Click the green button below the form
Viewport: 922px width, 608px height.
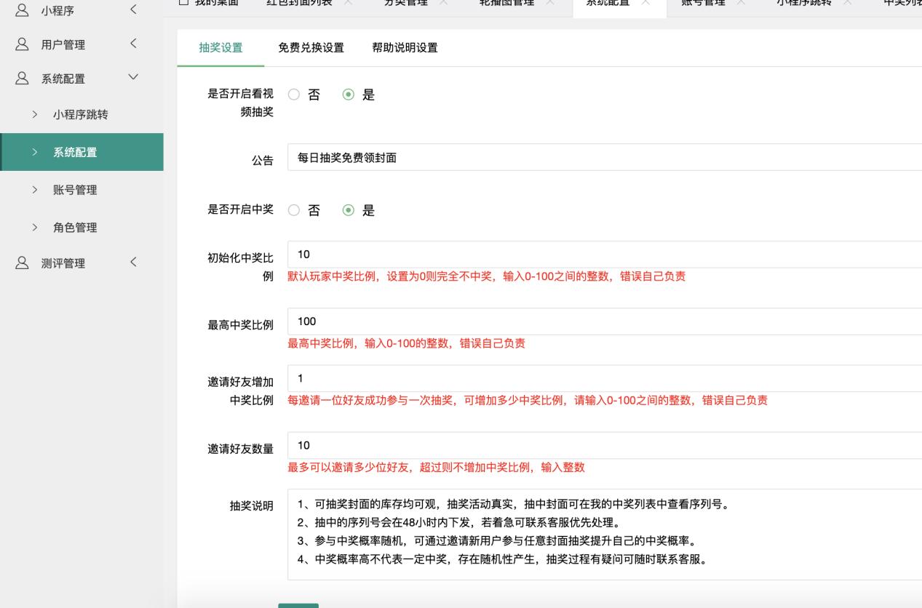(x=299, y=604)
